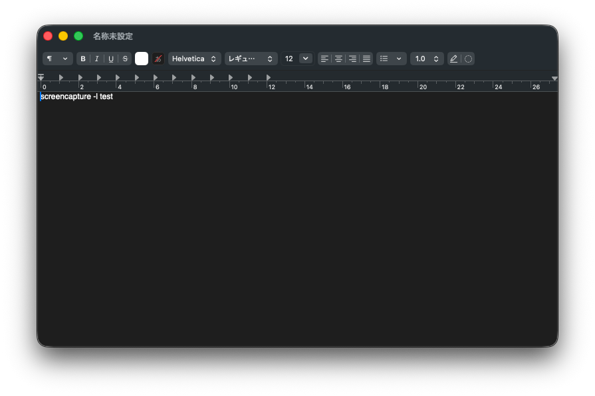Open the レギュラー typeface style popup
The height and width of the screenshot is (396, 595).
coord(251,59)
